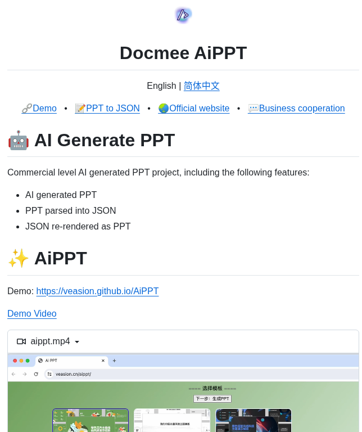Click the 'Commercial level AI generated PPT' paragraph
Viewport: 362px width, 432px height.
point(159,173)
